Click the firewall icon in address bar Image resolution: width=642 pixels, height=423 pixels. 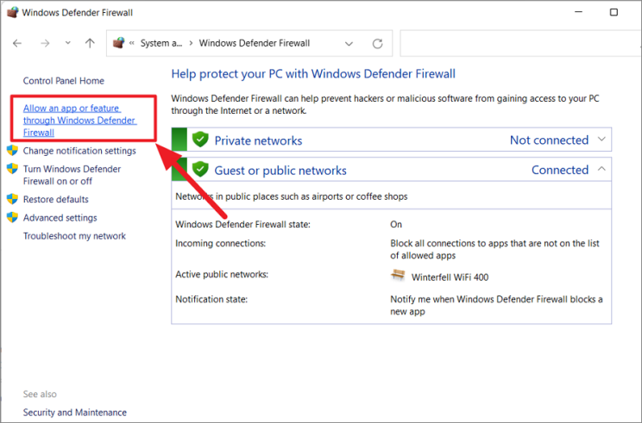tap(119, 42)
